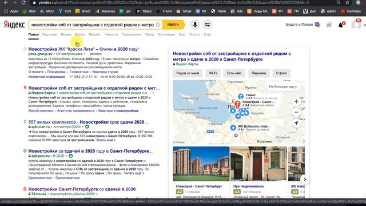Image resolution: width=366 pixels, height=206 pixels.
Task: Open the ЖК Краски Лета ad result
Action: 83,49
